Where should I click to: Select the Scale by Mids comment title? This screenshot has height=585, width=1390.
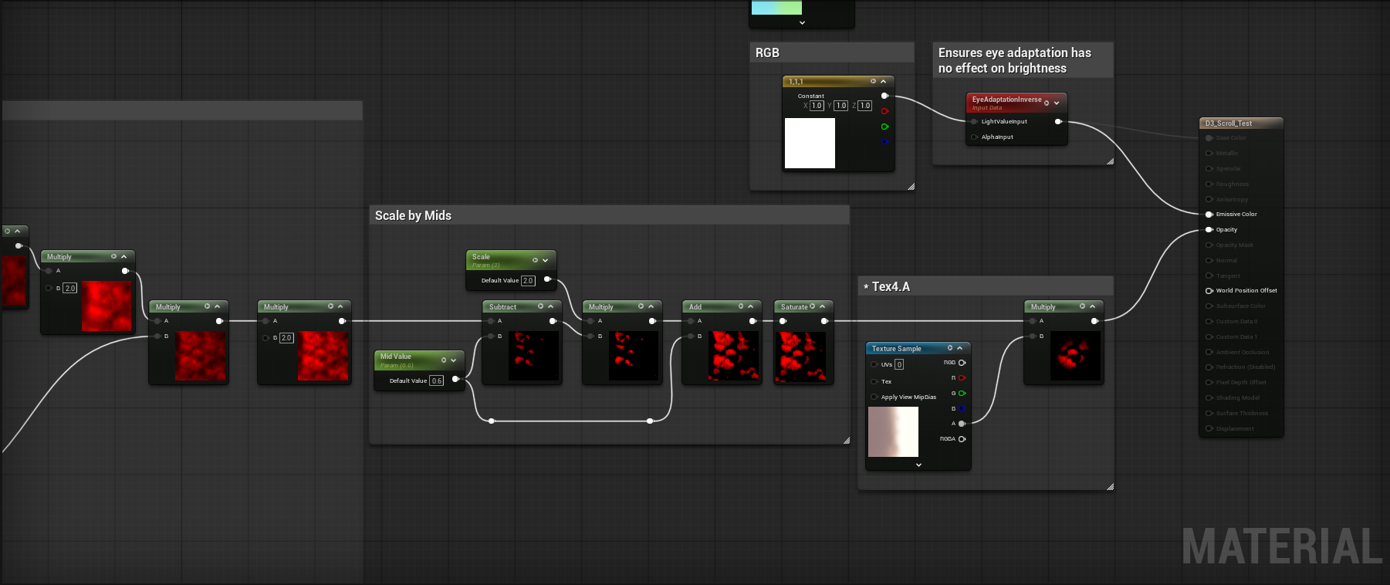click(x=413, y=216)
